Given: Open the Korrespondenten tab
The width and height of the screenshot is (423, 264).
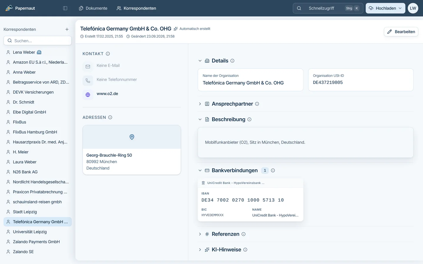Looking at the screenshot, I should (x=136, y=8).
